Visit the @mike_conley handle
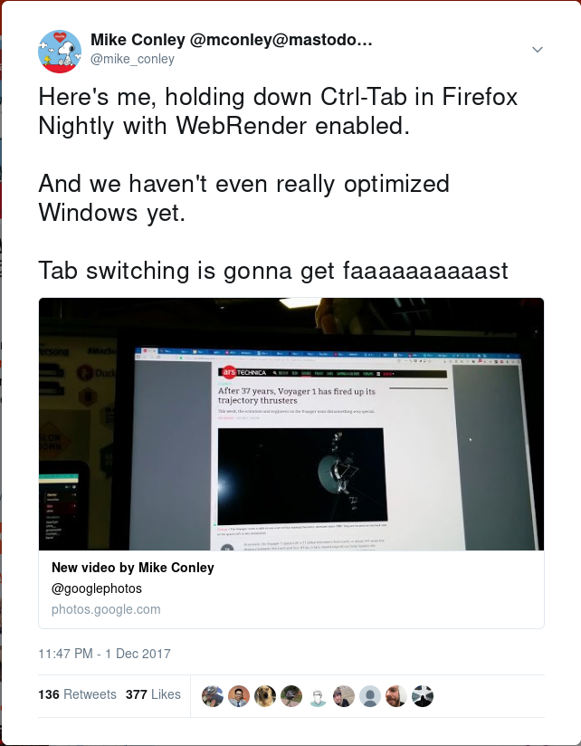The image size is (581, 746). point(133,59)
